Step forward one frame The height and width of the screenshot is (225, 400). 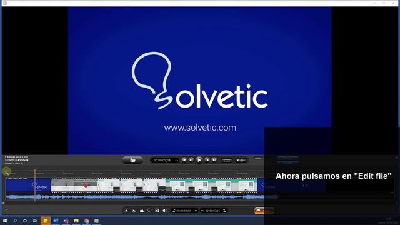click(207, 160)
